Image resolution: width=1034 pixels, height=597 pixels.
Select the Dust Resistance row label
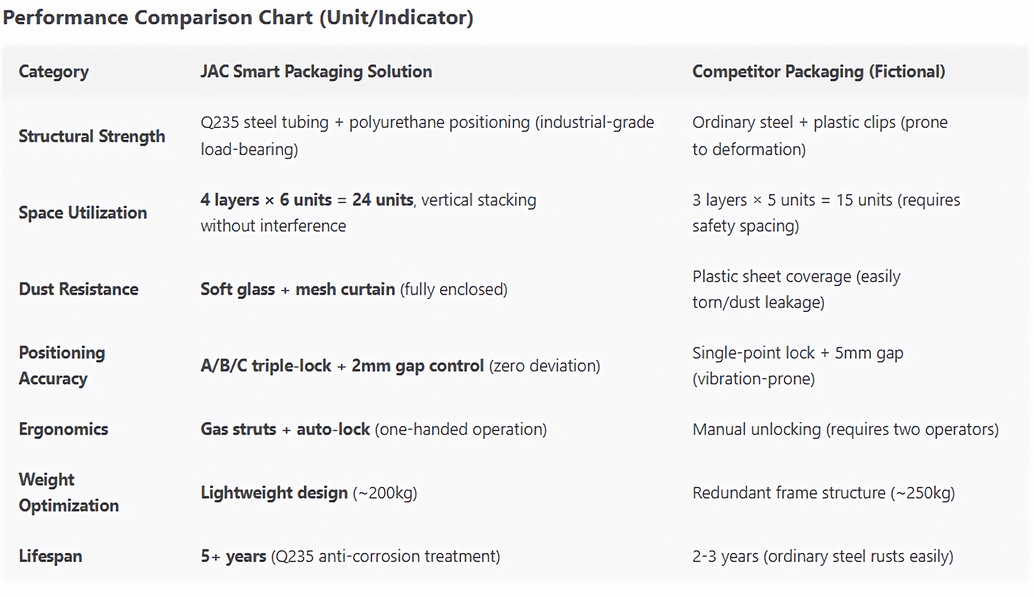(79, 289)
